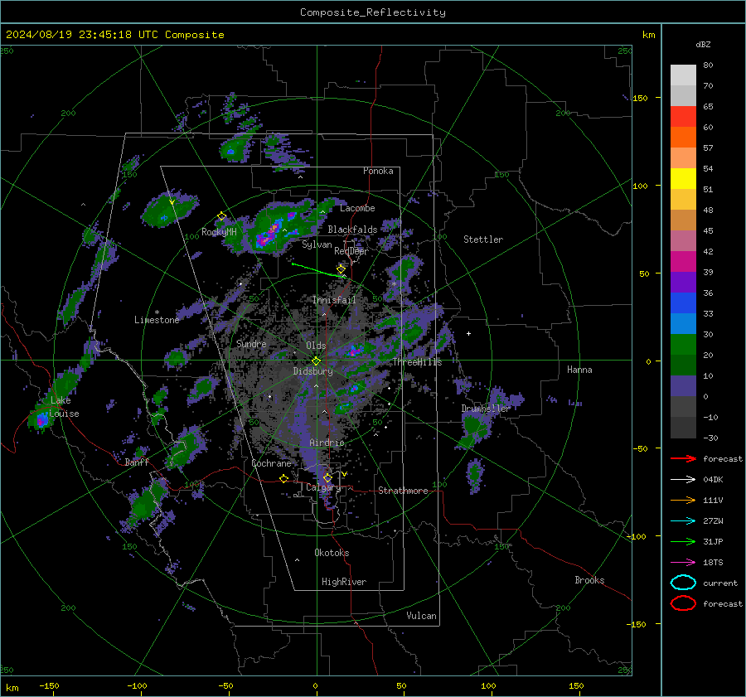Click the green 31JP arrow legend icon
746x697 pixels.
tap(683, 541)
